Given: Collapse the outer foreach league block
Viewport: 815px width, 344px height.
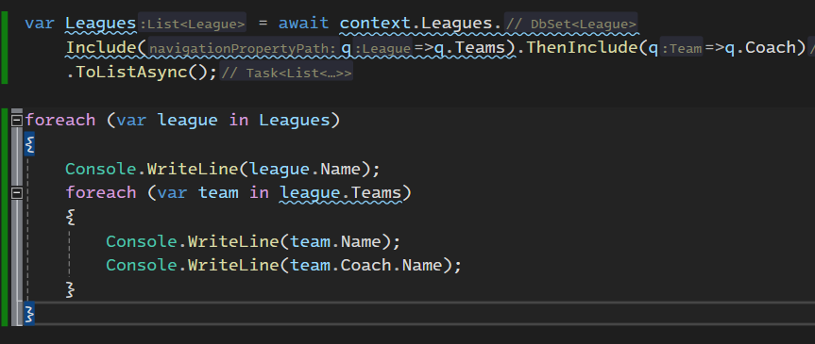Looking at the screenshot, I should tap(17, 121).
